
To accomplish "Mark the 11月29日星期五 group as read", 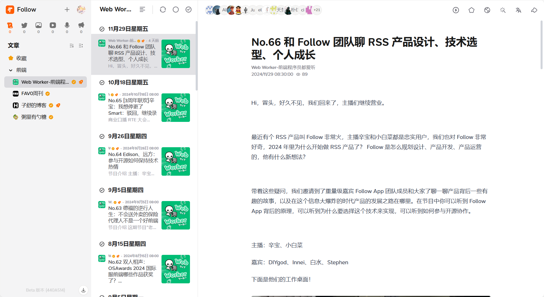I will 102,29.
